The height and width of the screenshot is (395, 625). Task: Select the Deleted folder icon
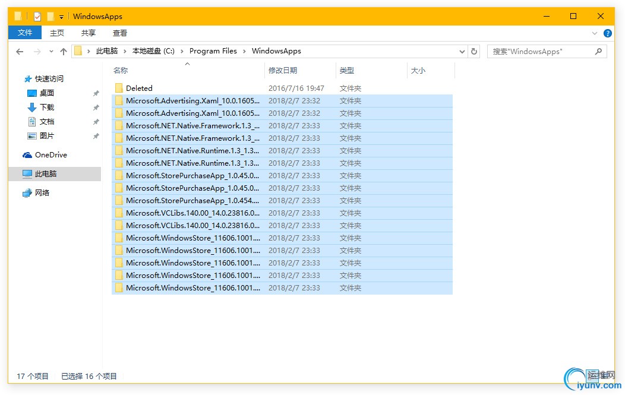pyautogui.click(x=119, y=88)
